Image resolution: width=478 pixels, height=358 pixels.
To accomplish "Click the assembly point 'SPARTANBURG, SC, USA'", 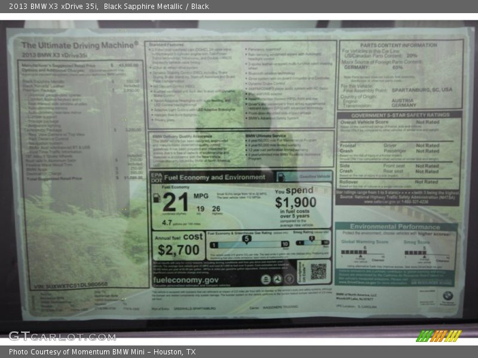I will click(422, 90).
